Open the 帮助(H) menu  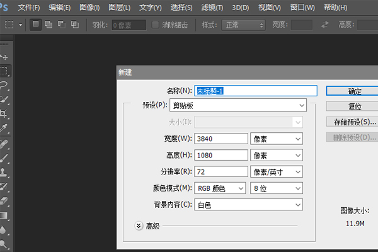click(336, 8)
